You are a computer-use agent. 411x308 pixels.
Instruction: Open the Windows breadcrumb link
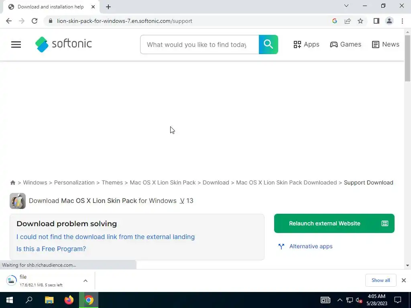[35, 182]
